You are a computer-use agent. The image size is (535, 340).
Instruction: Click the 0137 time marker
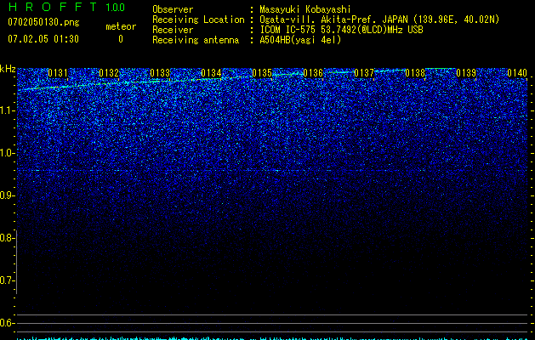(364, 73)
